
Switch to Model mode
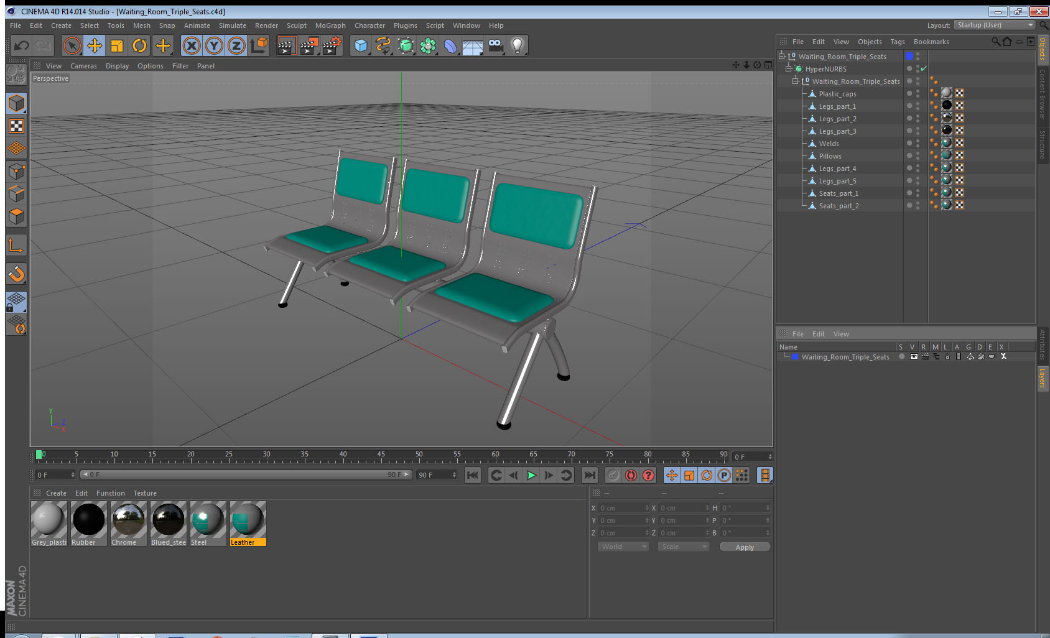16,103
